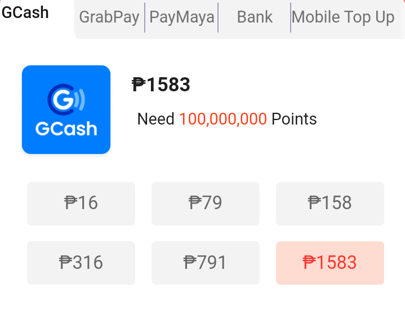Click the highlighted ₱1583 amount button
The image size is (405, 314).
330,263
